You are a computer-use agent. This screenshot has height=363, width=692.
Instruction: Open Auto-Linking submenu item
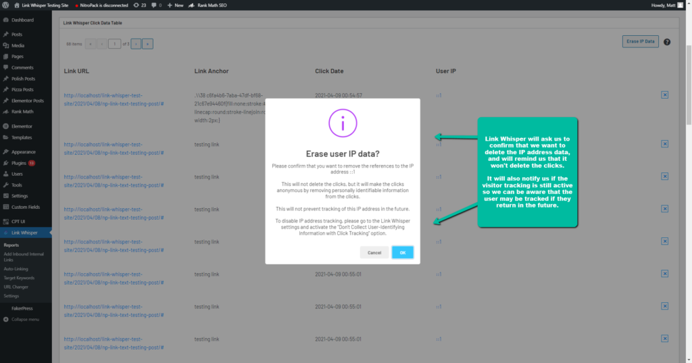coord(16,269)
